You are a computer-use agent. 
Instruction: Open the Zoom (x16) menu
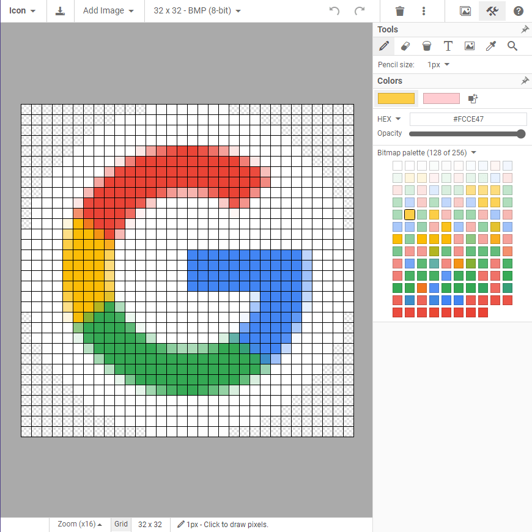(x=79, y=524)
